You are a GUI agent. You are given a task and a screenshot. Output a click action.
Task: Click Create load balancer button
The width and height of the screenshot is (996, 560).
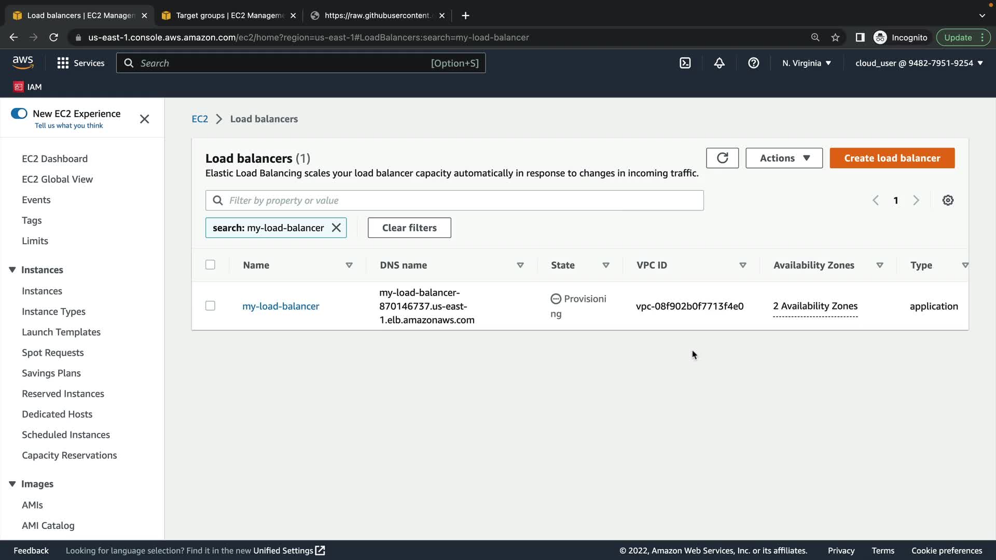[892, 158]
